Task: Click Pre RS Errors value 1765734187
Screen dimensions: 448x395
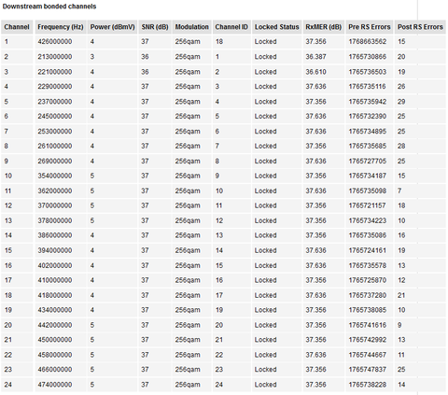Action: coord(368,176)
